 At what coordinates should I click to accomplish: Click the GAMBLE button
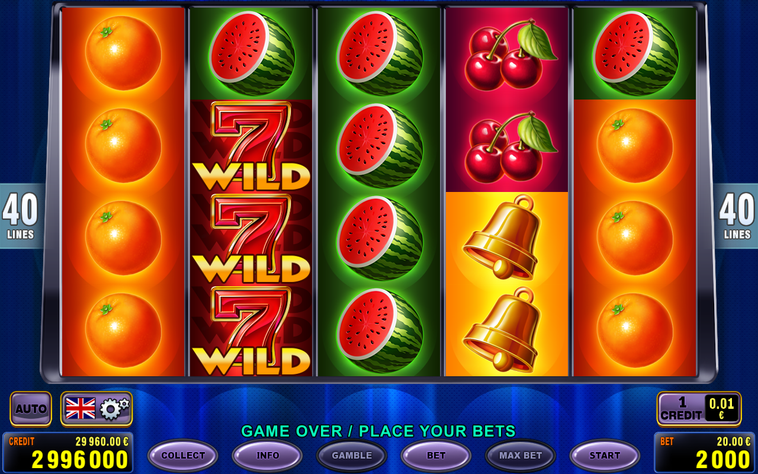[352, 456]
